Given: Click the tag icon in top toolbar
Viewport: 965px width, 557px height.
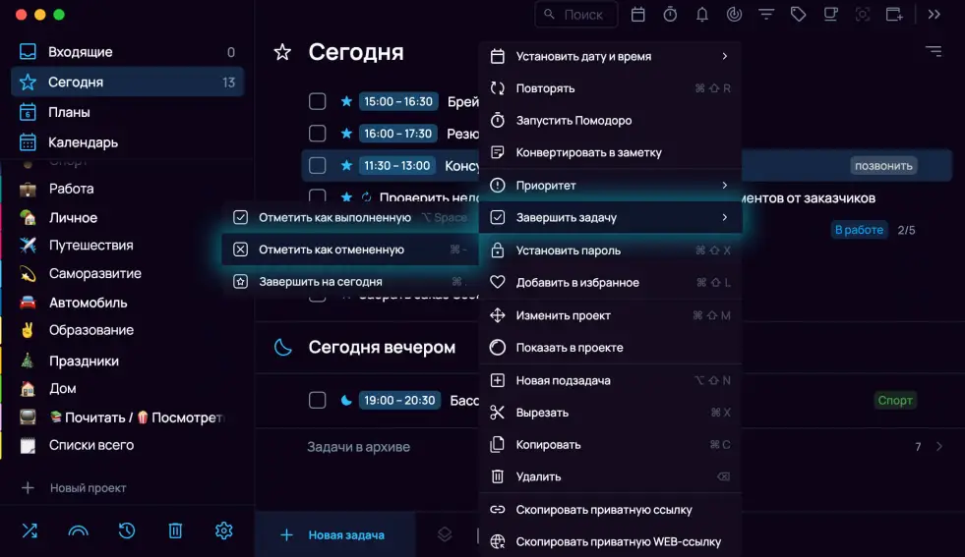Looking at the screenshot, I should (x=798, y=15).
